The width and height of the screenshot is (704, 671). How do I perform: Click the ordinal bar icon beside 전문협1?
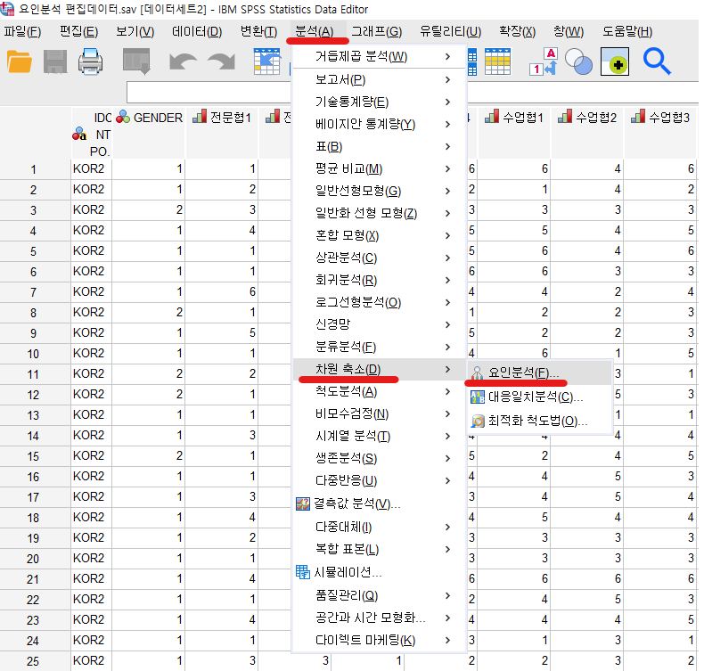tap(200, 117)
